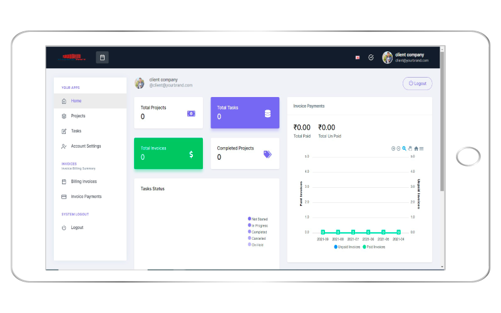Toggle the Not Started task status legend
Image resolution: width=501 pixels, height=313 pixels.
coord(257,219)
